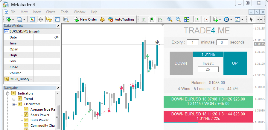Expand the Indicators list dropdown arrow
Image resolution: width=268 pixels, height=130 pixels.
(x=220, y=20)
